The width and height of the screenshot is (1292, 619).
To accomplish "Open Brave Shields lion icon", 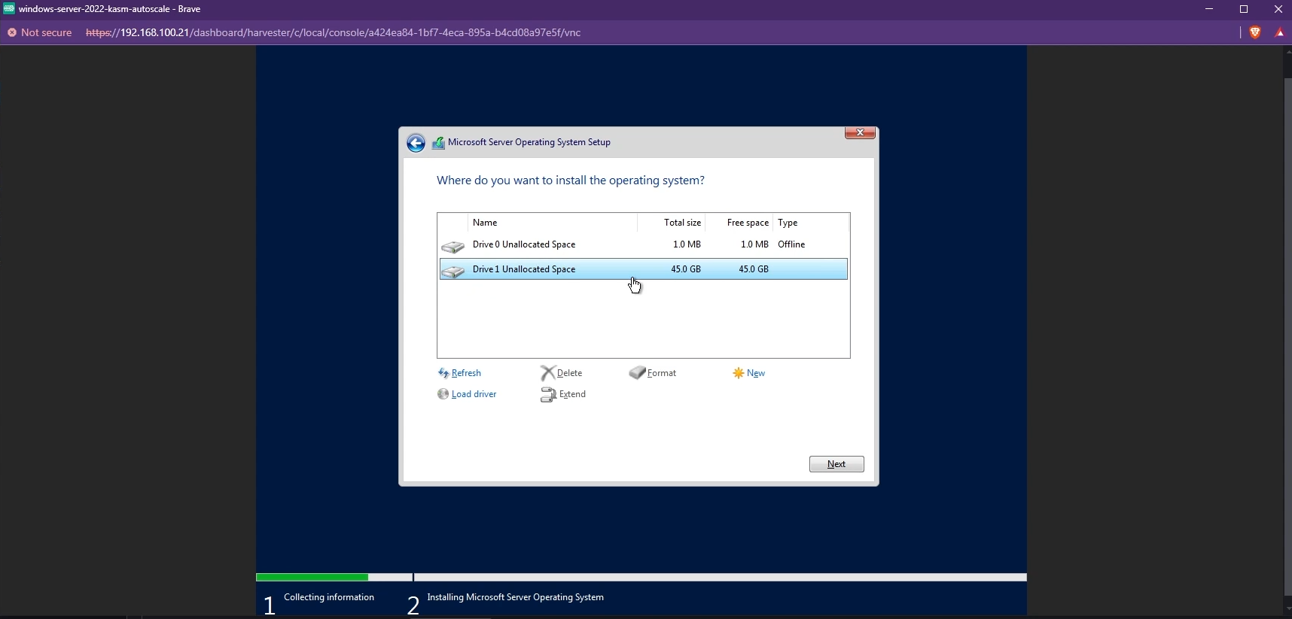I will coord(1255,32).
